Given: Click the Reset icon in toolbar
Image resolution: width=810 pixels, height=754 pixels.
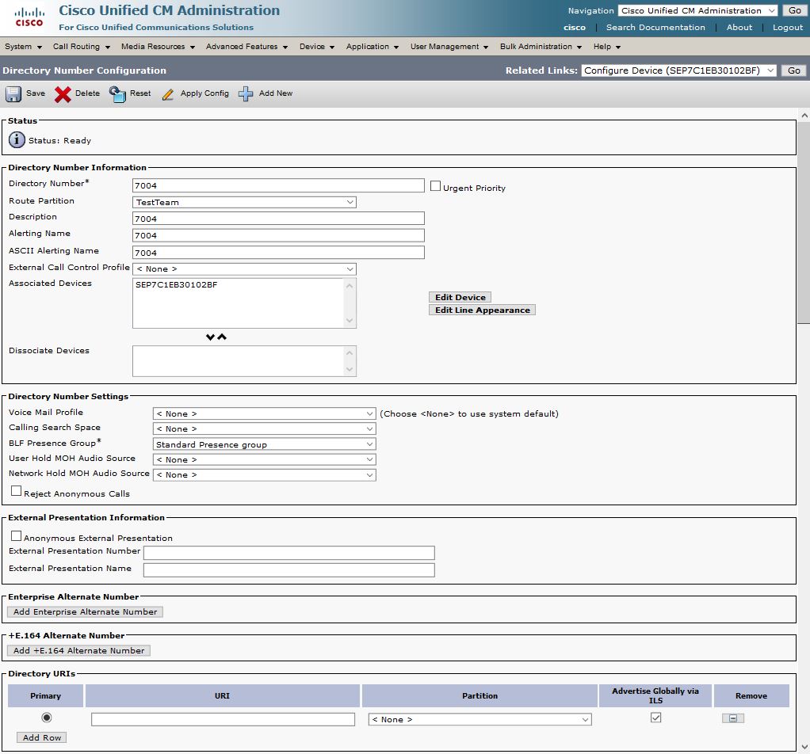Looking at the screenshot, I should coord(117,94).
